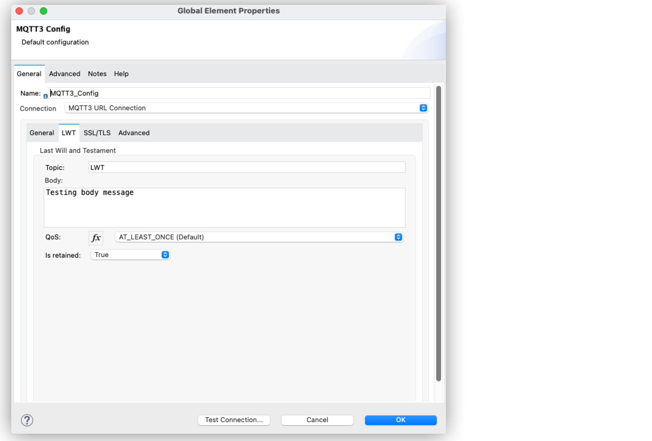Click the help question mark icon
652x441 pixels.
(x=27, y=420)
